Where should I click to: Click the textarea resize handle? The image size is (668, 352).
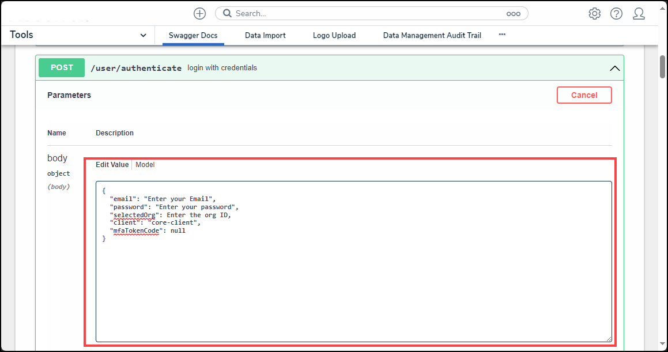(x=608, y=339)
